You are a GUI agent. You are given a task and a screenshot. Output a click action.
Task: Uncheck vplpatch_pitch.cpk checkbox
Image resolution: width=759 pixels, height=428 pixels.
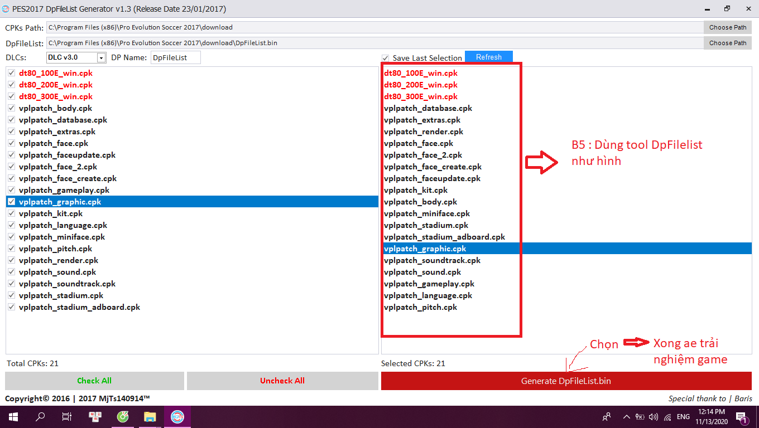click(x=11, y=249)
